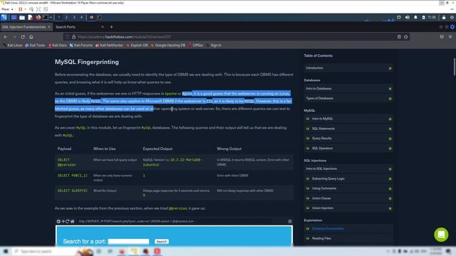Open the terminal emulator from Kali panel
Viewport: 456px width, 256px height.
46,17
